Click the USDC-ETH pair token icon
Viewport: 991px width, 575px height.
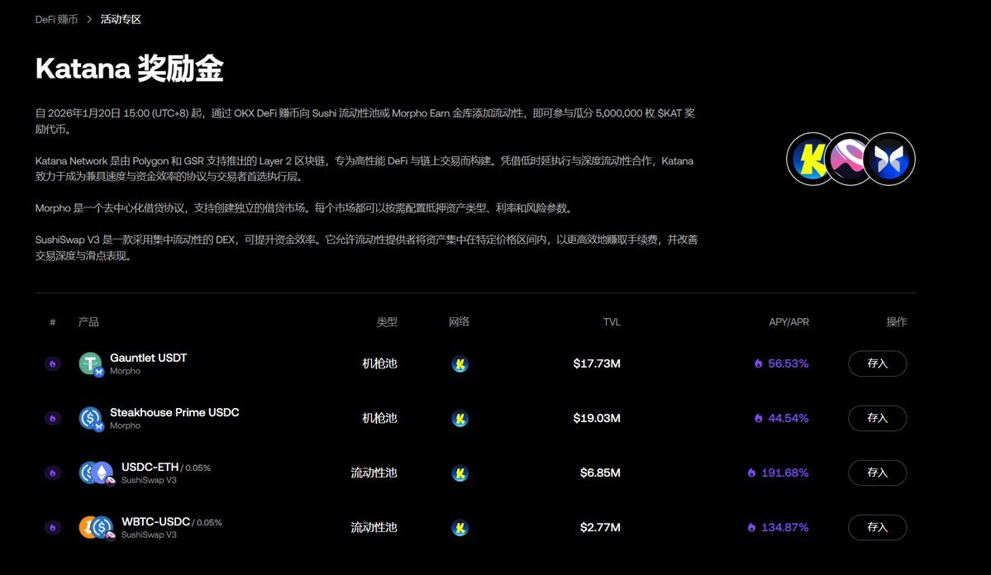[96, 473]
